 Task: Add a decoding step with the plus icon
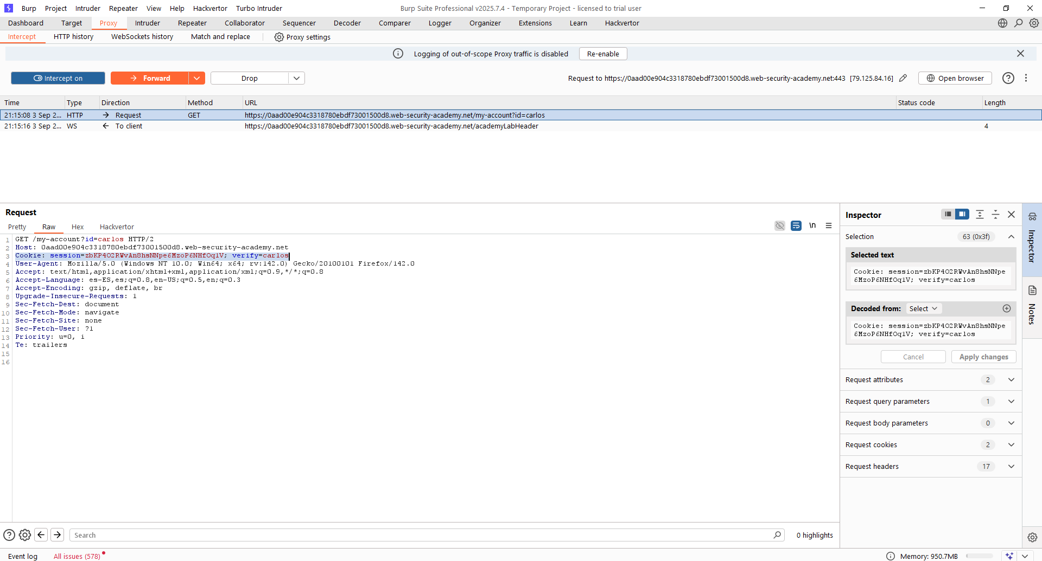(x=1007, y=308)
